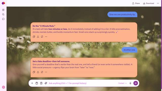
Task: Click the plus attach icon in the composer
Action: (32, 83)
